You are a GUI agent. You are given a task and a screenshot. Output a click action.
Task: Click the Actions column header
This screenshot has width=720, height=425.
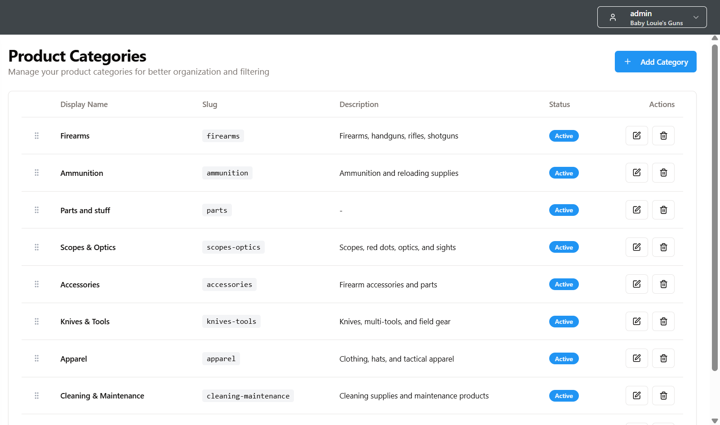tap(662, 104)
